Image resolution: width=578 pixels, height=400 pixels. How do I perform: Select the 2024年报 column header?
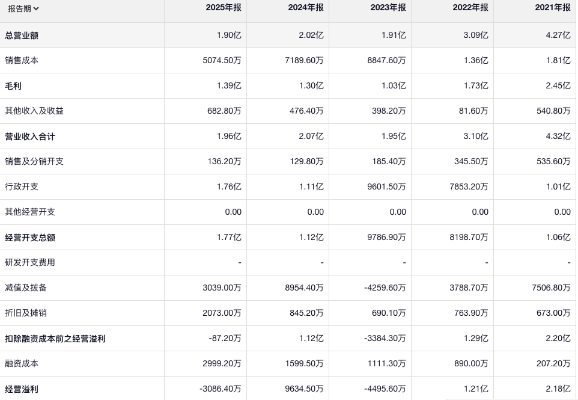point(305,8)
